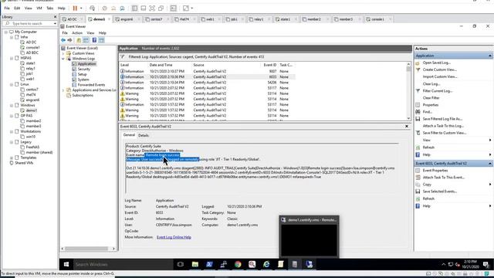
Task: Select the Security log in the tree
Action: (84, 69)
